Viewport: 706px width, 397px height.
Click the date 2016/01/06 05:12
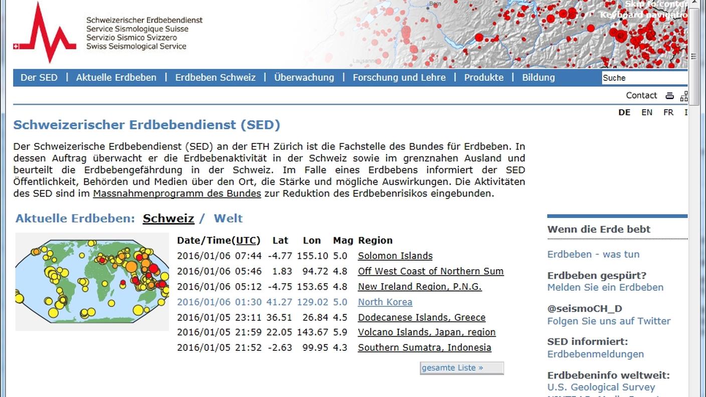pos(220,287)
